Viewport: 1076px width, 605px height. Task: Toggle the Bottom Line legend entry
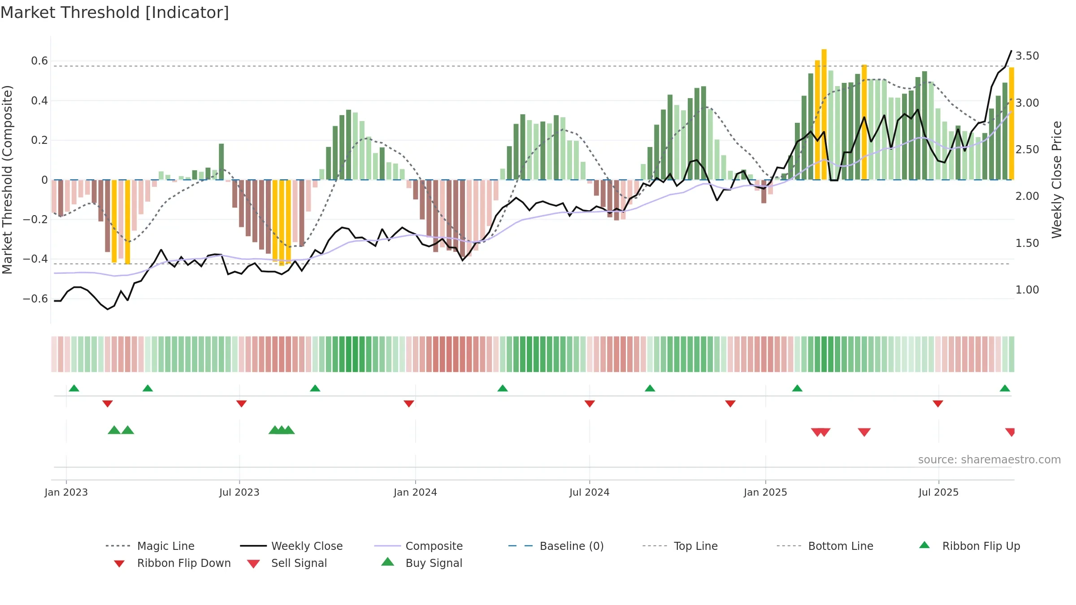coord(825,546)
